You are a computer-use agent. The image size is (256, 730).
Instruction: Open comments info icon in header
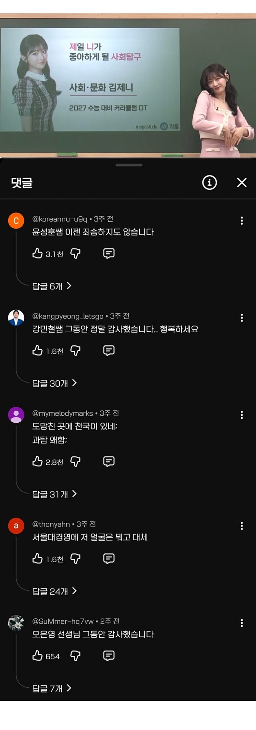(x=209, y=183)
